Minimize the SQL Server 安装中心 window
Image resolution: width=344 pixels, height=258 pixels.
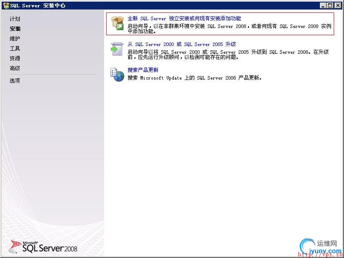[x=322, y=6]
